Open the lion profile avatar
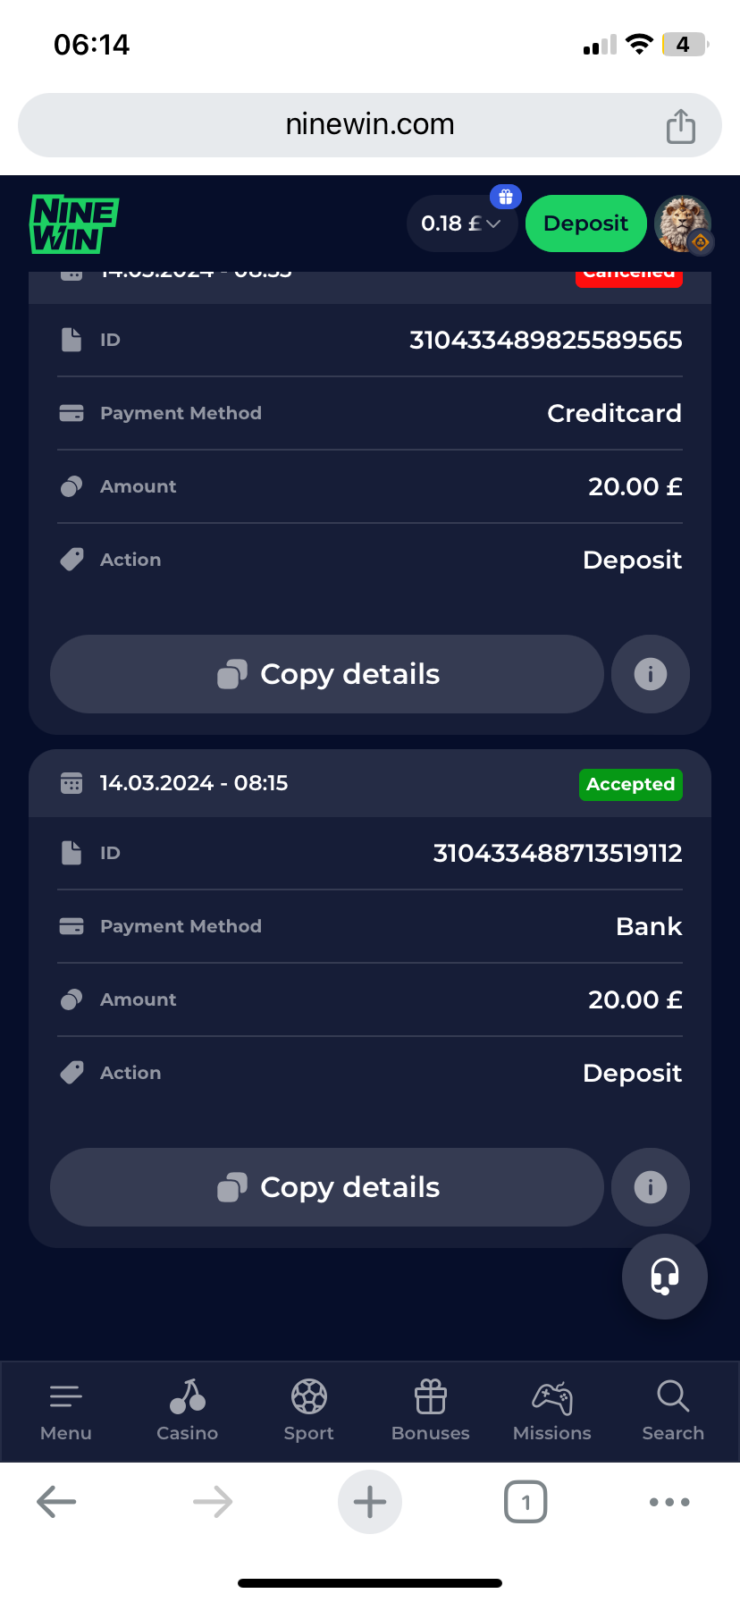 tap(683, 223)
